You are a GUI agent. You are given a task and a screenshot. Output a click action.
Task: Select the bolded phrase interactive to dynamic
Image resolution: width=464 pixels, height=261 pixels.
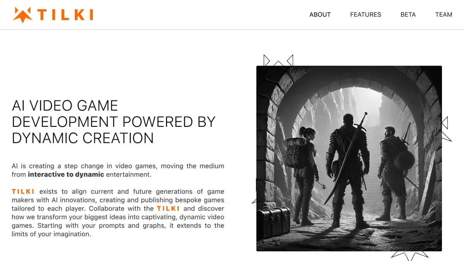point(66,174)
